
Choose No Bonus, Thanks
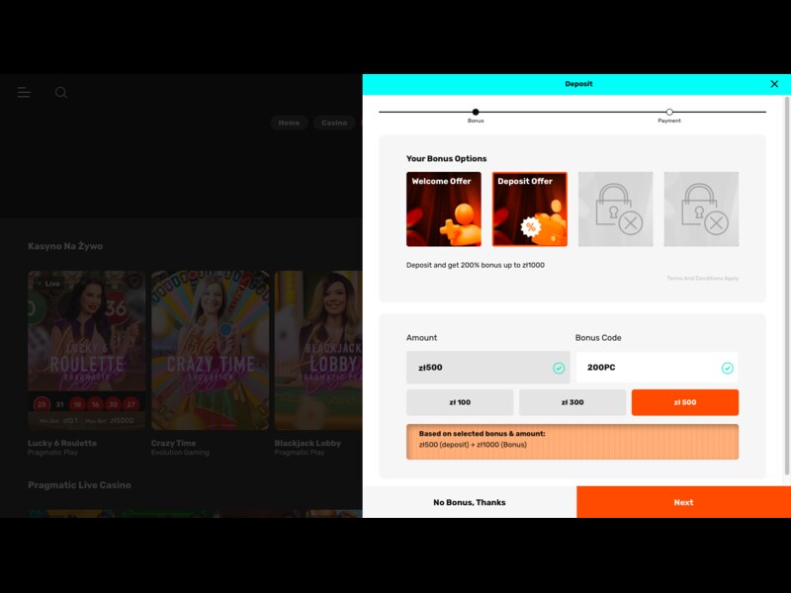tap(473, 502)
